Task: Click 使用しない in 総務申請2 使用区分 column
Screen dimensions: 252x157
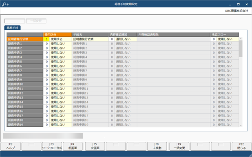Action: coord(61,48)
